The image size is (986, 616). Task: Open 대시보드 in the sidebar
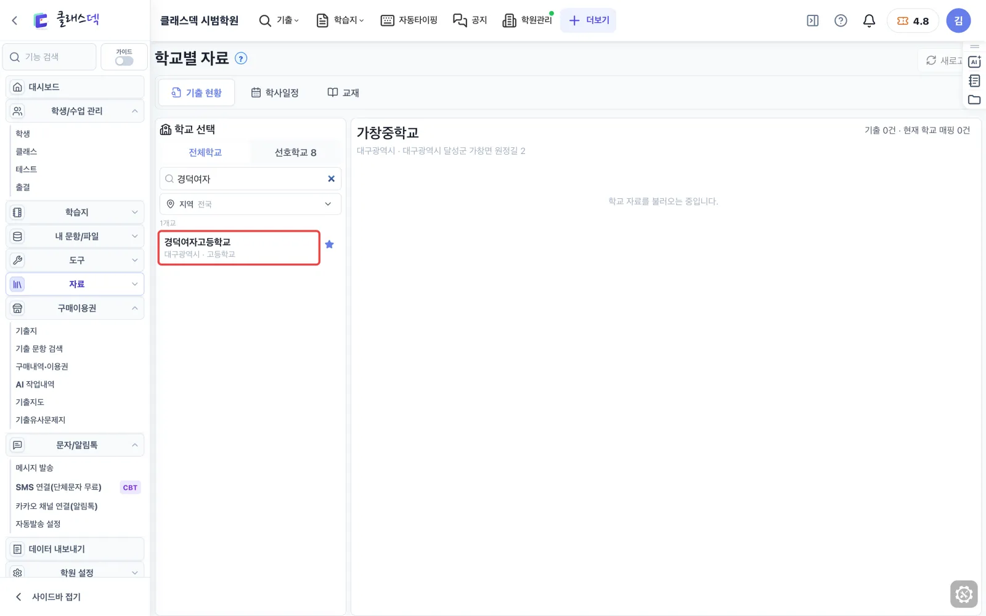(75, 87)
